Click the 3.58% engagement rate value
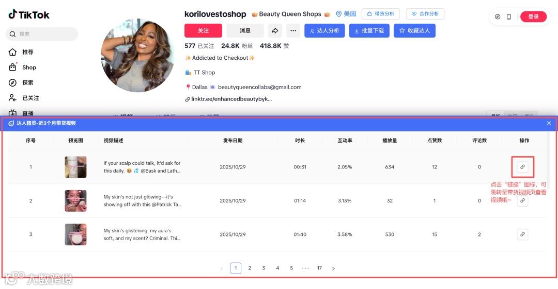The width and height of the screenshot is (558, 289). click(345, 234)
